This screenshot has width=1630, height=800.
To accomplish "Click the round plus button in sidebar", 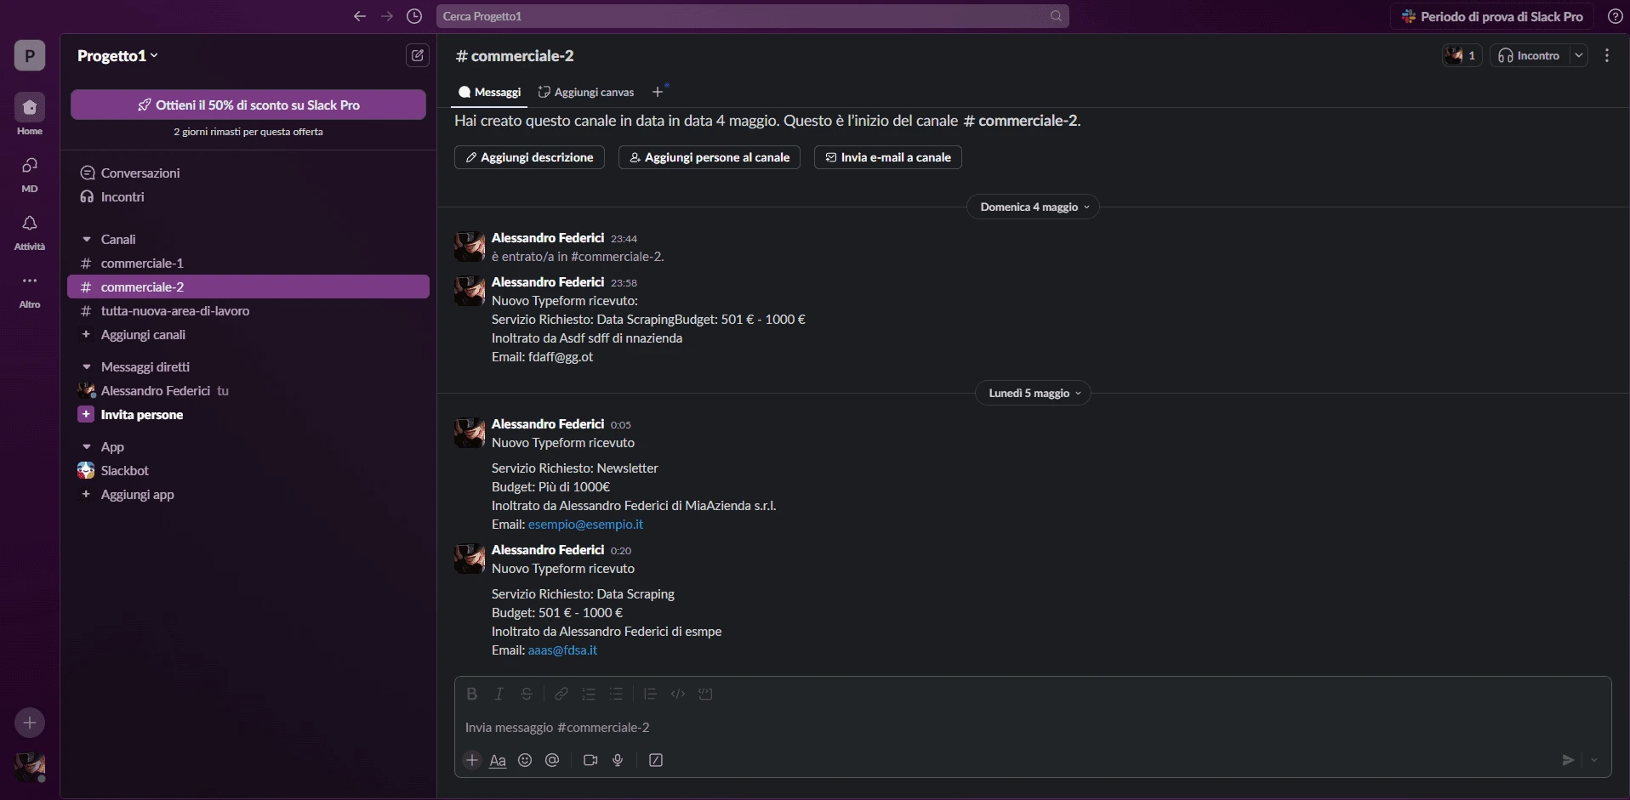I will tap(30, 723).
